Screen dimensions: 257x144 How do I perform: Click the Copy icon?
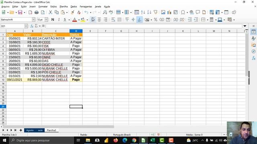pos(57,12)
